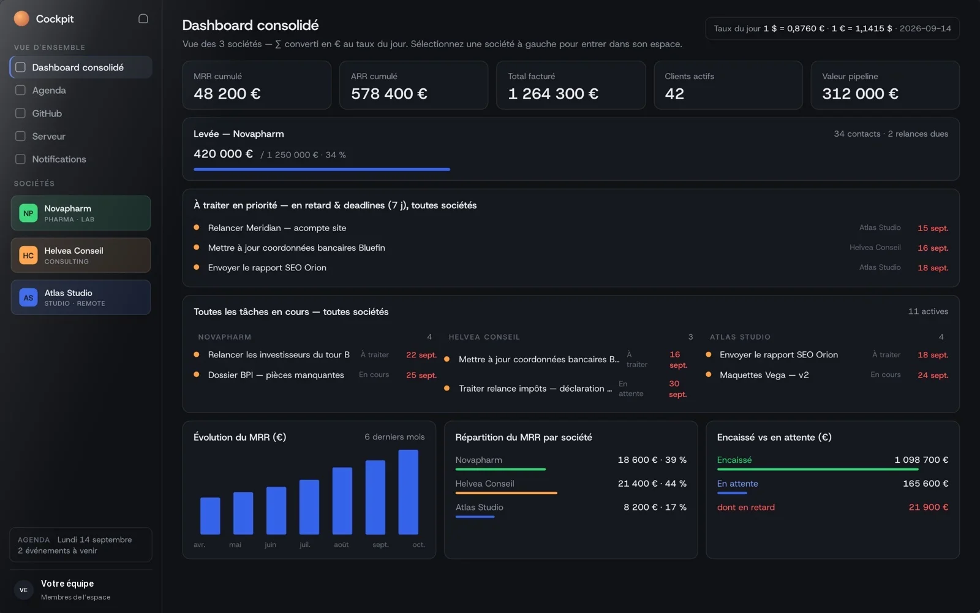Click the 'dont en retard' red row

tap(832, 508)
